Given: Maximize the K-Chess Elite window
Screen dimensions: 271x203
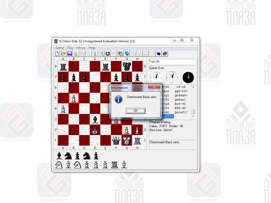Looking at the screenshot, I should point(182,40).
